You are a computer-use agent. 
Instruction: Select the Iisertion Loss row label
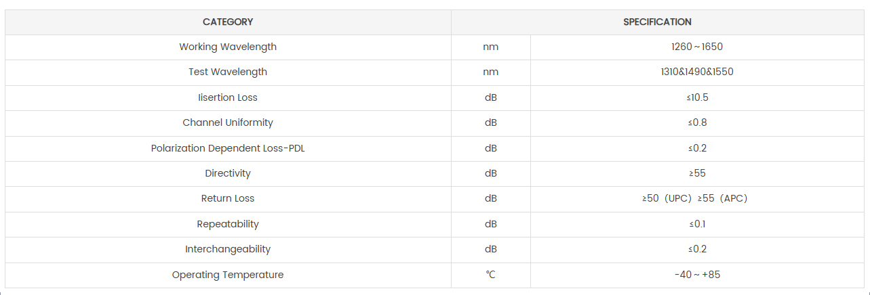click(228, 97)
